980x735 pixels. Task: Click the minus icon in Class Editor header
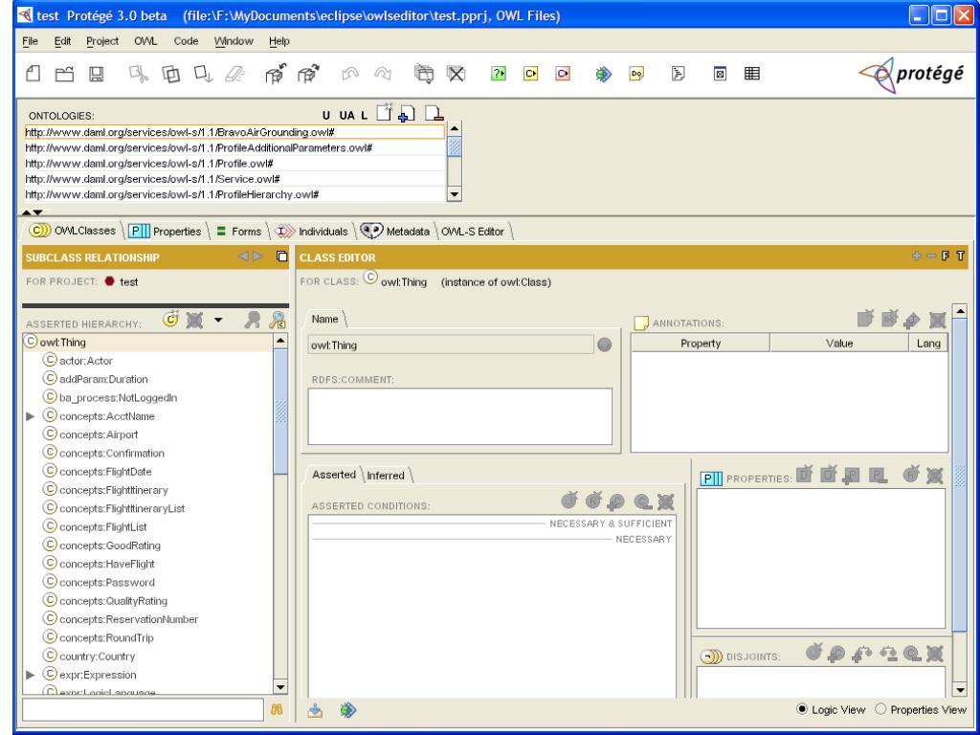(x=931, y=256)
